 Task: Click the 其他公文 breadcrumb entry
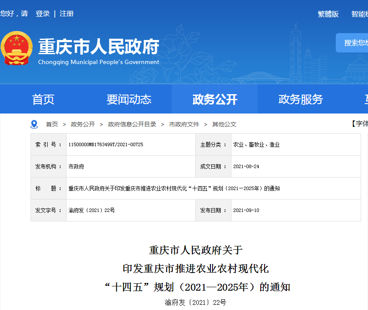click(x=224, y=124)
